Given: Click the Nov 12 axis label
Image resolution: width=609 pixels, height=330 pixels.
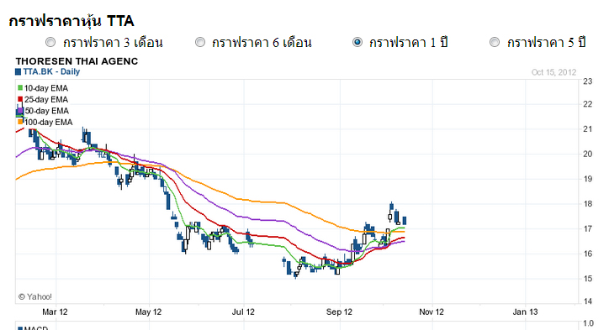Looking at the screenshot, I should coord(432,312).
